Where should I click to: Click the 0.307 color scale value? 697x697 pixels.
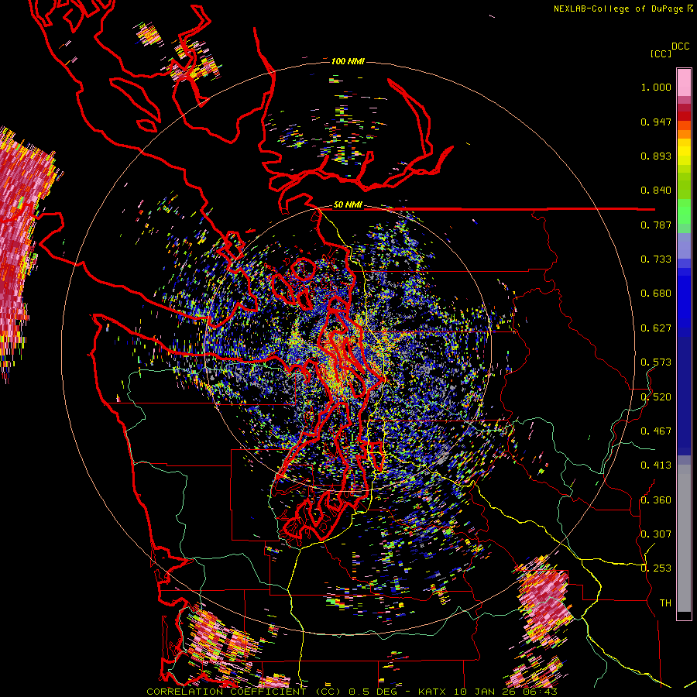click(656, 534)
